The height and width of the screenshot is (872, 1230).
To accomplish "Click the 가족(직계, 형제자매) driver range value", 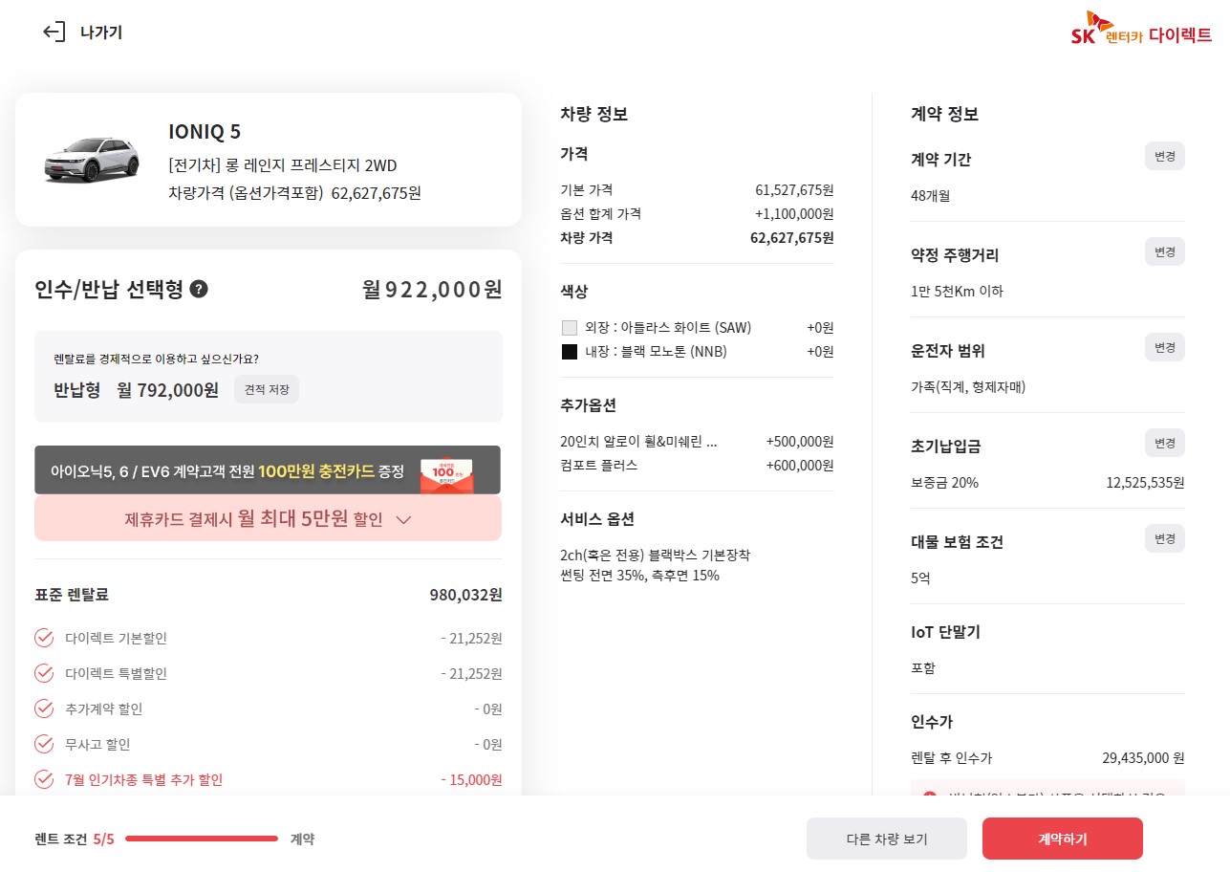I will 968,386.
